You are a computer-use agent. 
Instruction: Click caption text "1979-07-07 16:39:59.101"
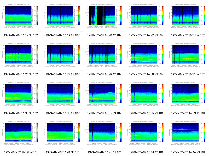[21, 152]
